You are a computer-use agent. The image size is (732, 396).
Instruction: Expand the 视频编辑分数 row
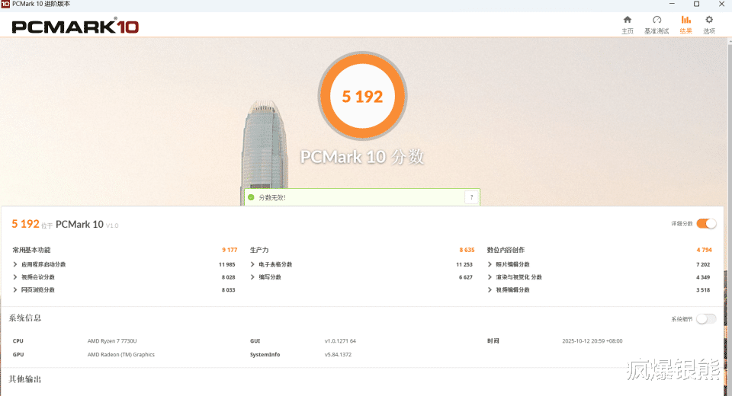pyautogui.click(x=509, y=289)
